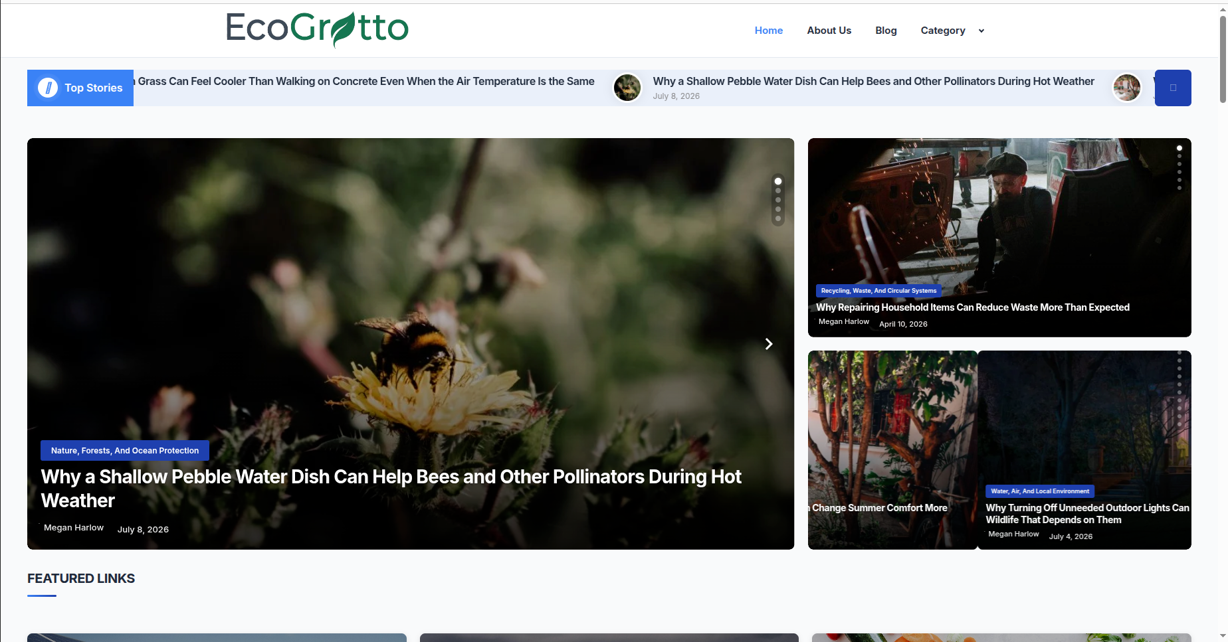This screenshot has width=1228, height=642.
Task: Click the date April 10, 2026
Action: click(x=903, y=324)
